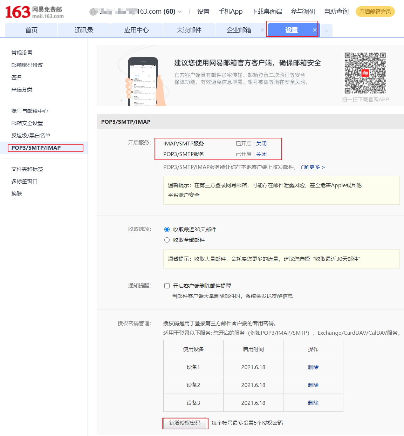Open the 未读邮件 tab
The image size is (404, 436).
pos(189,30)
